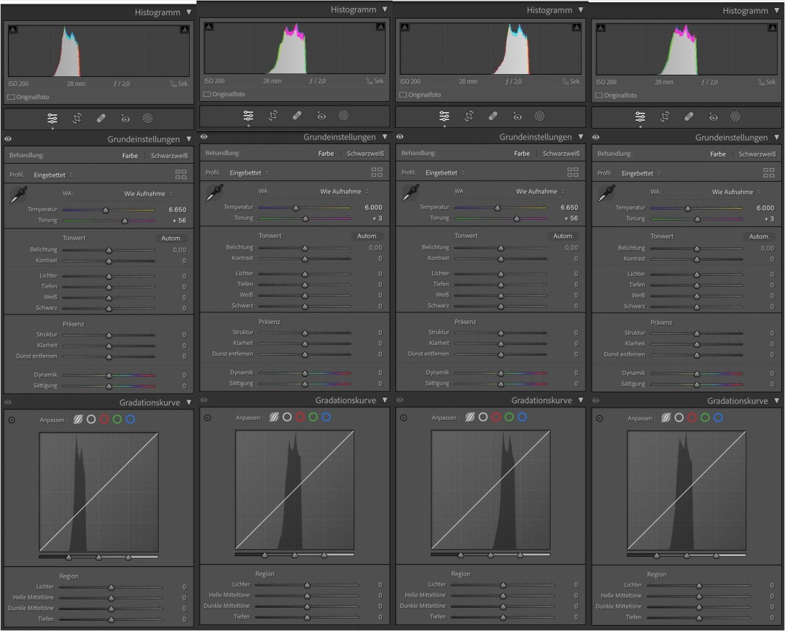Pick the white balance eyedropper in the leftmost panel
785x631 pixels.
(18, 195)
